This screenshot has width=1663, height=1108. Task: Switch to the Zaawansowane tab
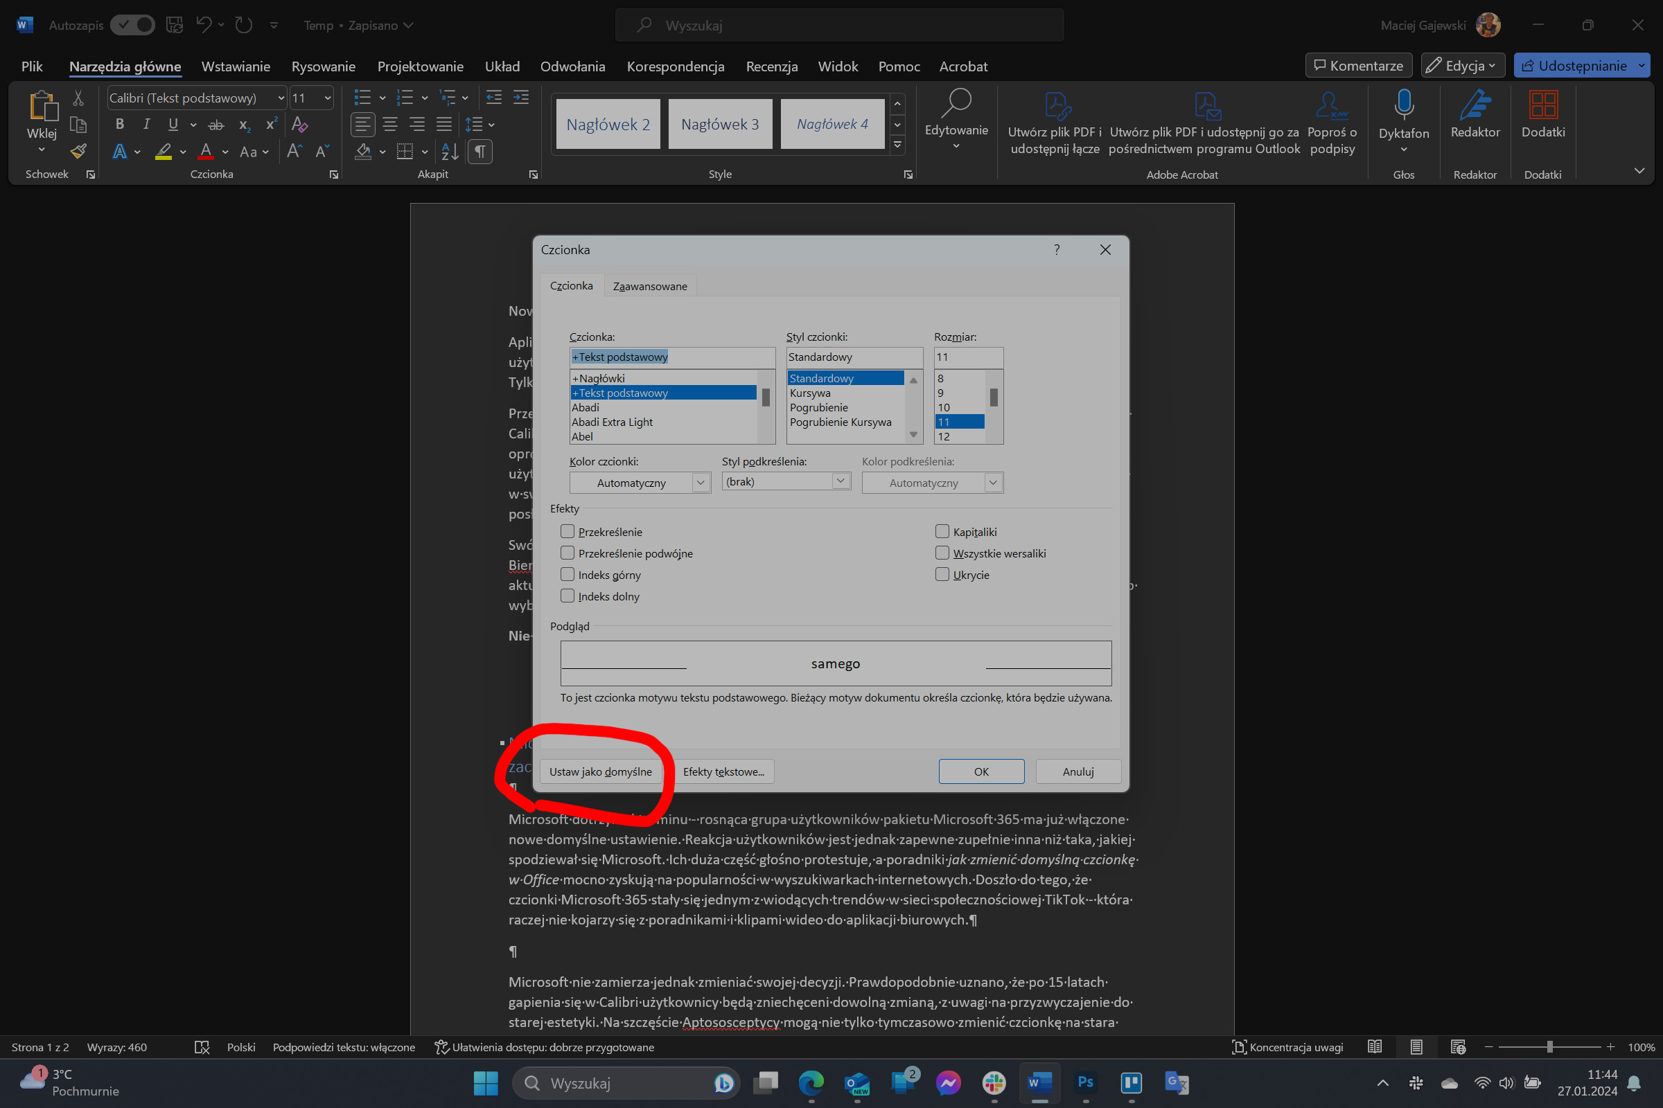point(650,286)
